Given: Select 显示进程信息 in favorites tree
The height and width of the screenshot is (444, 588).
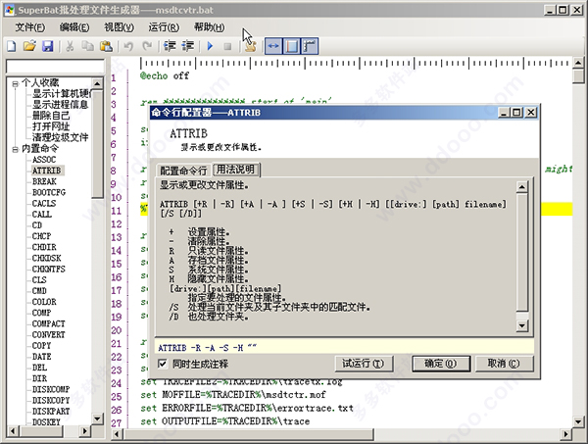Looking at the screenshot, I should coord(60,104).
